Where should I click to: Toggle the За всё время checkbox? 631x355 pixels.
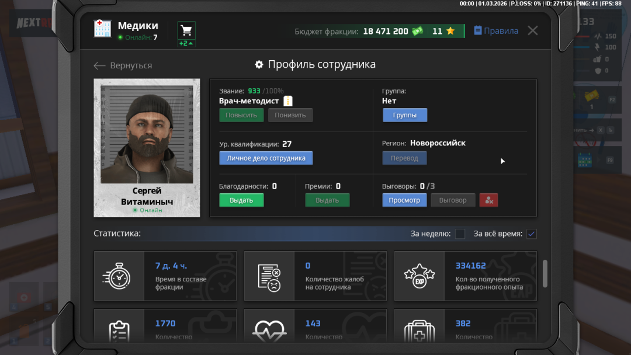click(x=531, y=234)
